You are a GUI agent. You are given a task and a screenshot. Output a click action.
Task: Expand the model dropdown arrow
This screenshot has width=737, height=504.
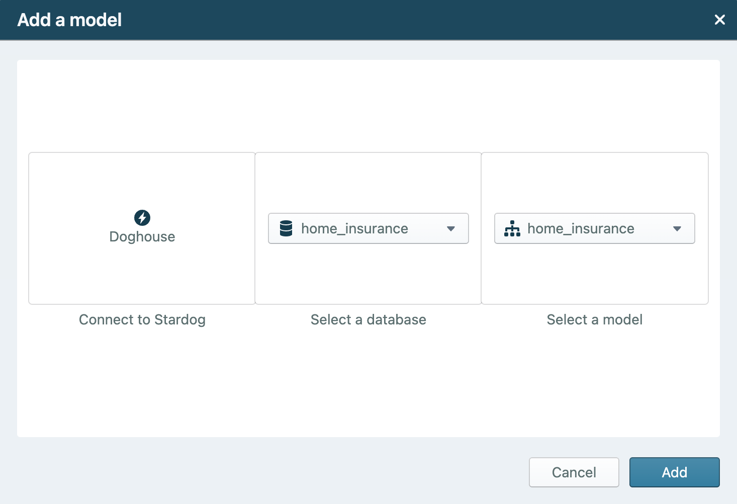click(677, 229)
